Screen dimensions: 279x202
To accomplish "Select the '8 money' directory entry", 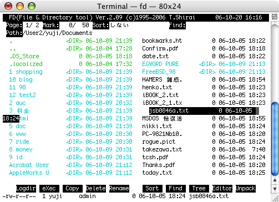I will pos(71,149).
